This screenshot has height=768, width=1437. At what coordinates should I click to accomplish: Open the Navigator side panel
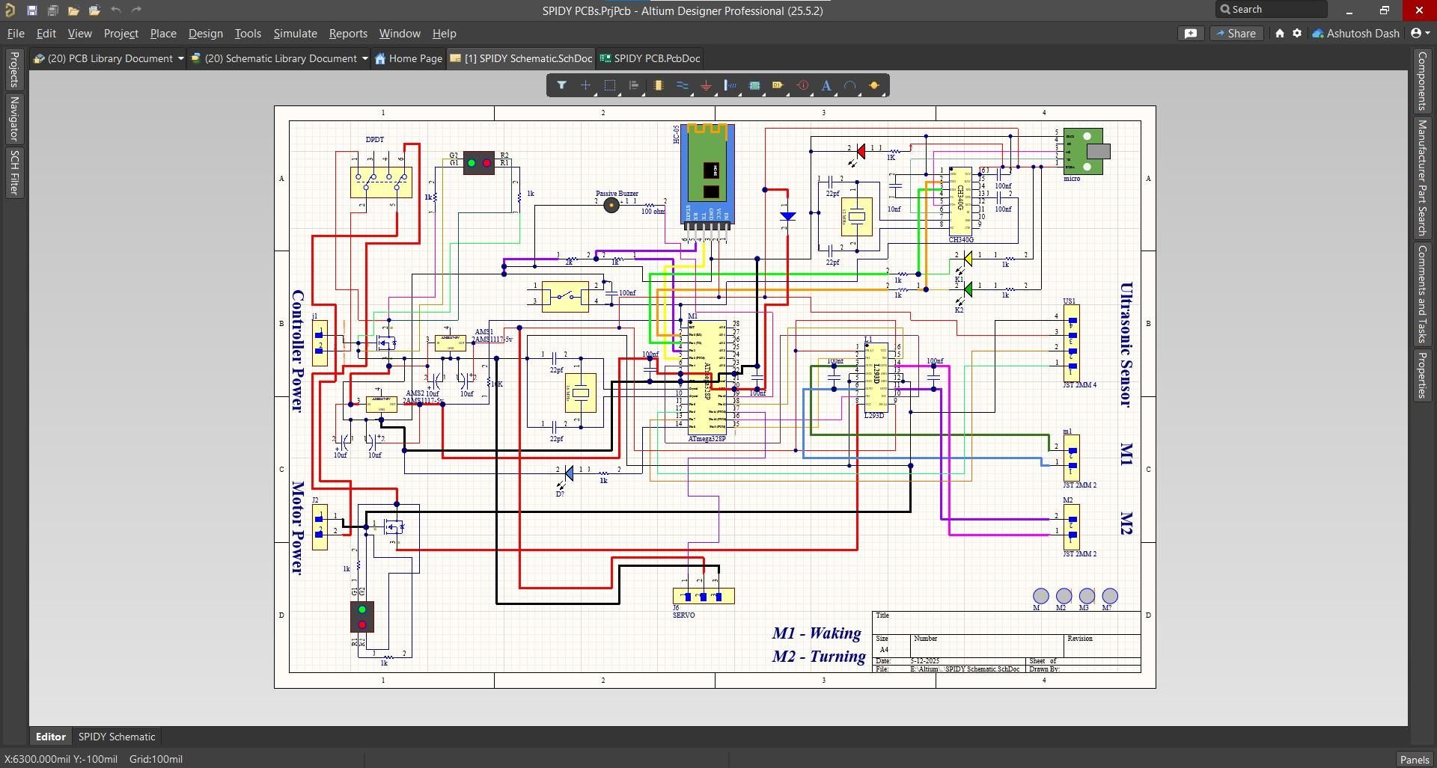(13, 118)
